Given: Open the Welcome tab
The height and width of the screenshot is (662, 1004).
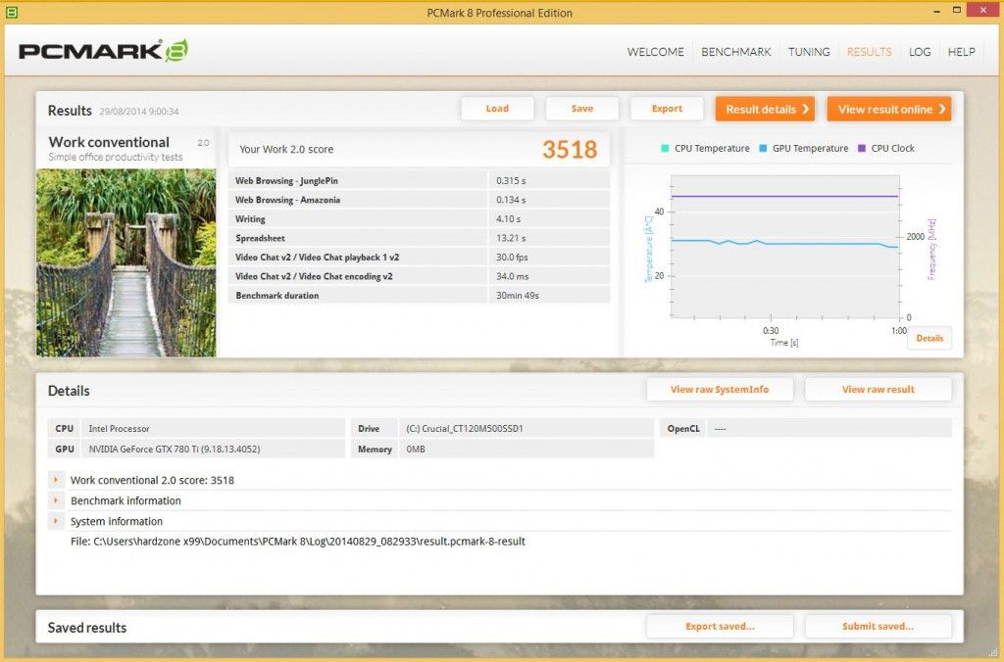Looking at the screenshot, I should (655, 52).
